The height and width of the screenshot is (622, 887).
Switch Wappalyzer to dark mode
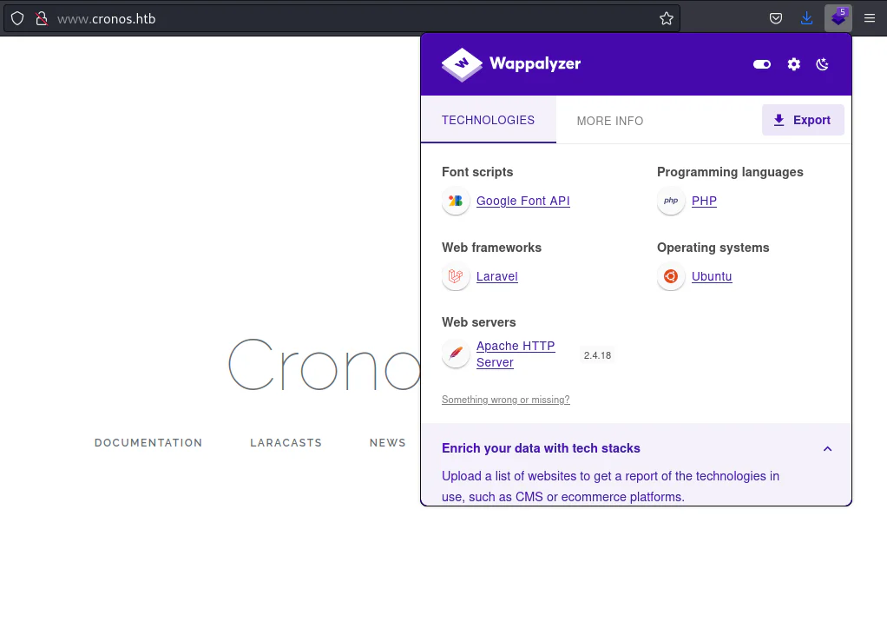(823, 64)
